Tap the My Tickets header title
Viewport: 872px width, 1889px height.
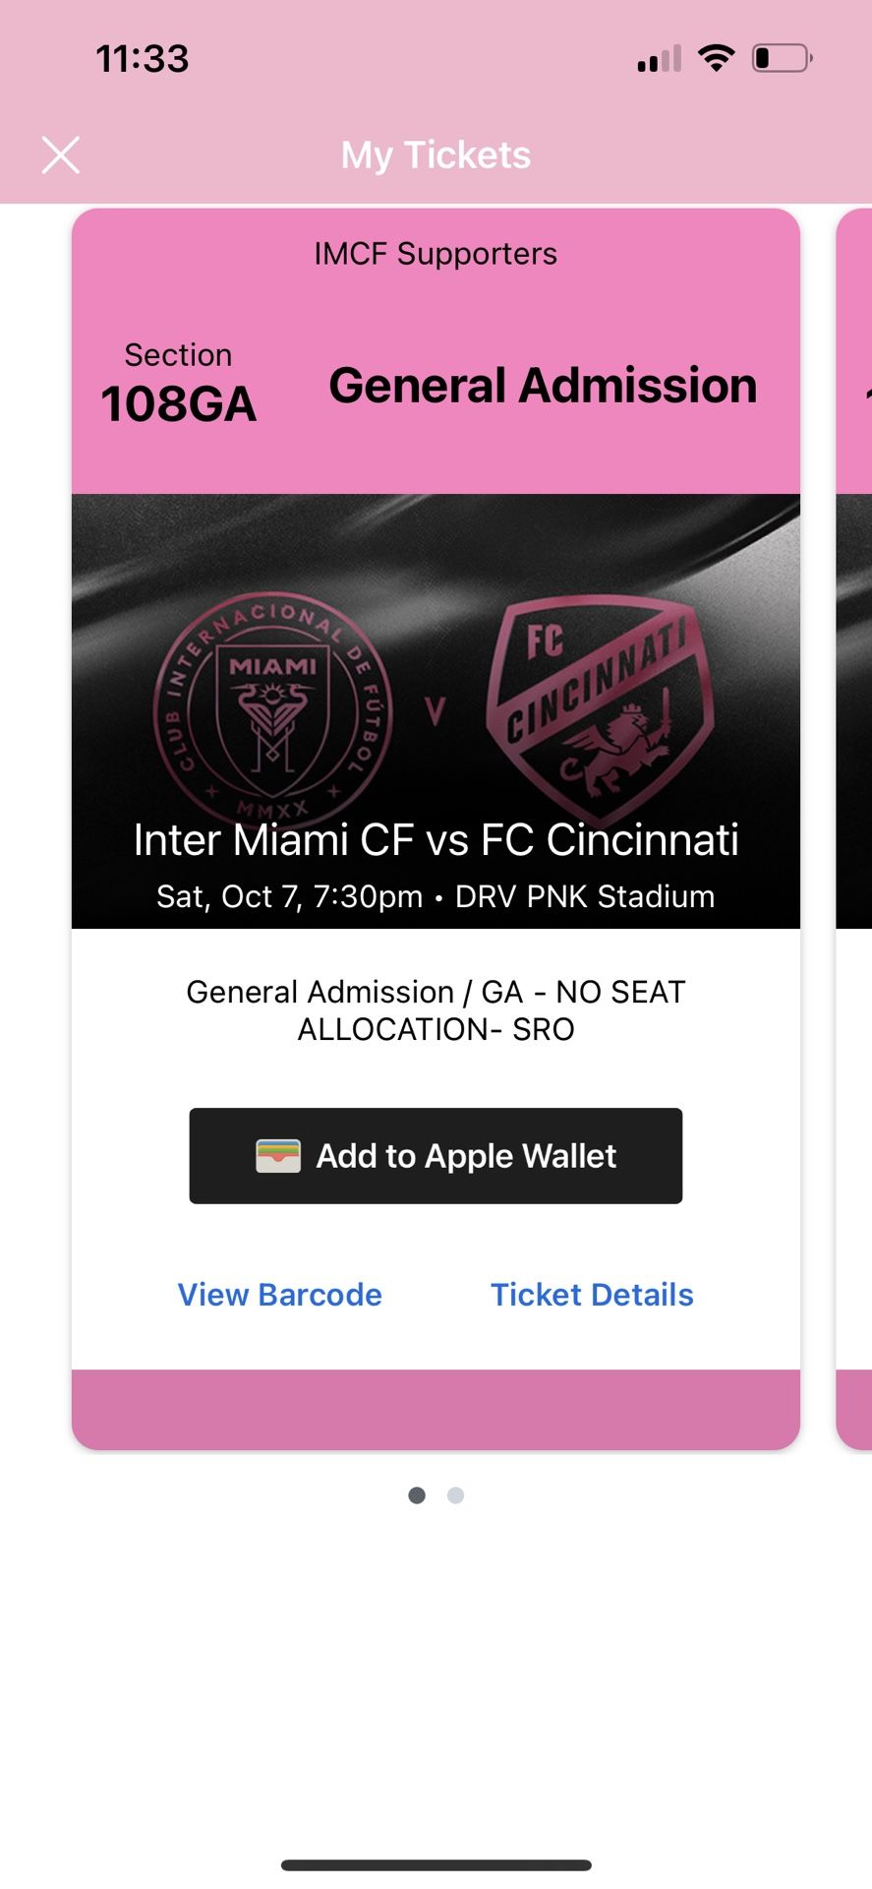click(436, 155)
